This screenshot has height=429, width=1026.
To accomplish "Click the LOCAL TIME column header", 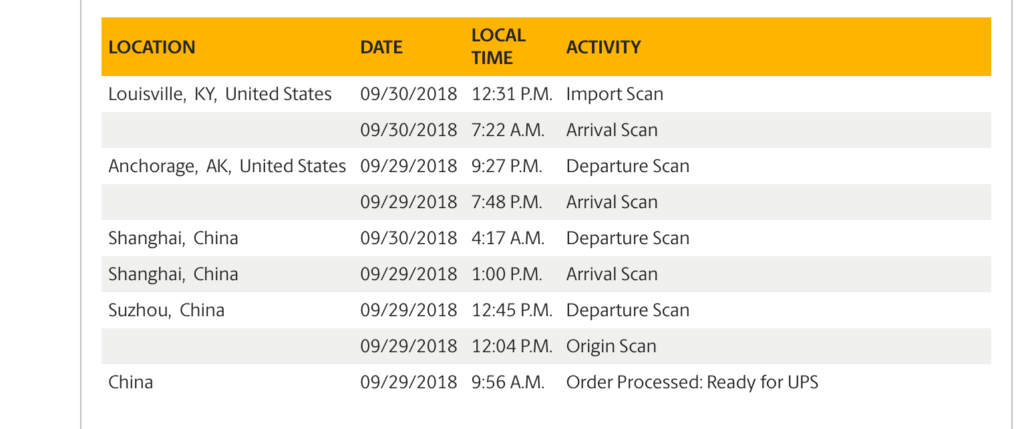I will [498, 46].
